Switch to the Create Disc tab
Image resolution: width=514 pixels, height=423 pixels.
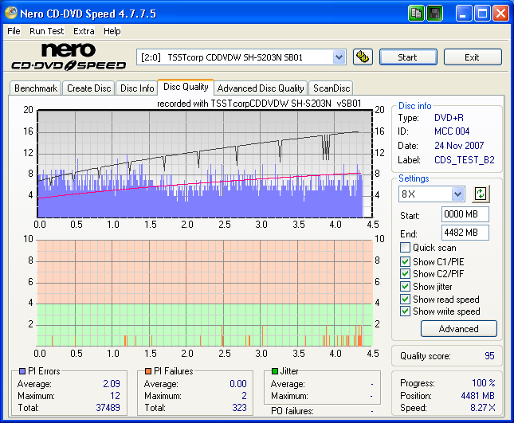[88, 88]
